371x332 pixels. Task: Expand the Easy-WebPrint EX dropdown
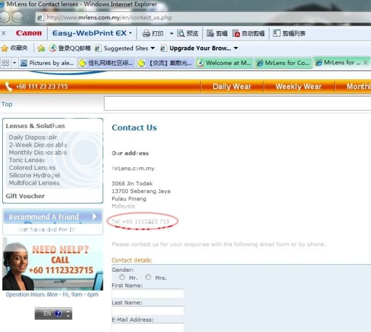click(x=131, y=34)
